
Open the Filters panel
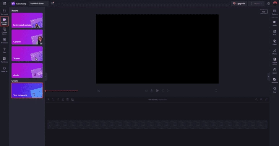274,42
